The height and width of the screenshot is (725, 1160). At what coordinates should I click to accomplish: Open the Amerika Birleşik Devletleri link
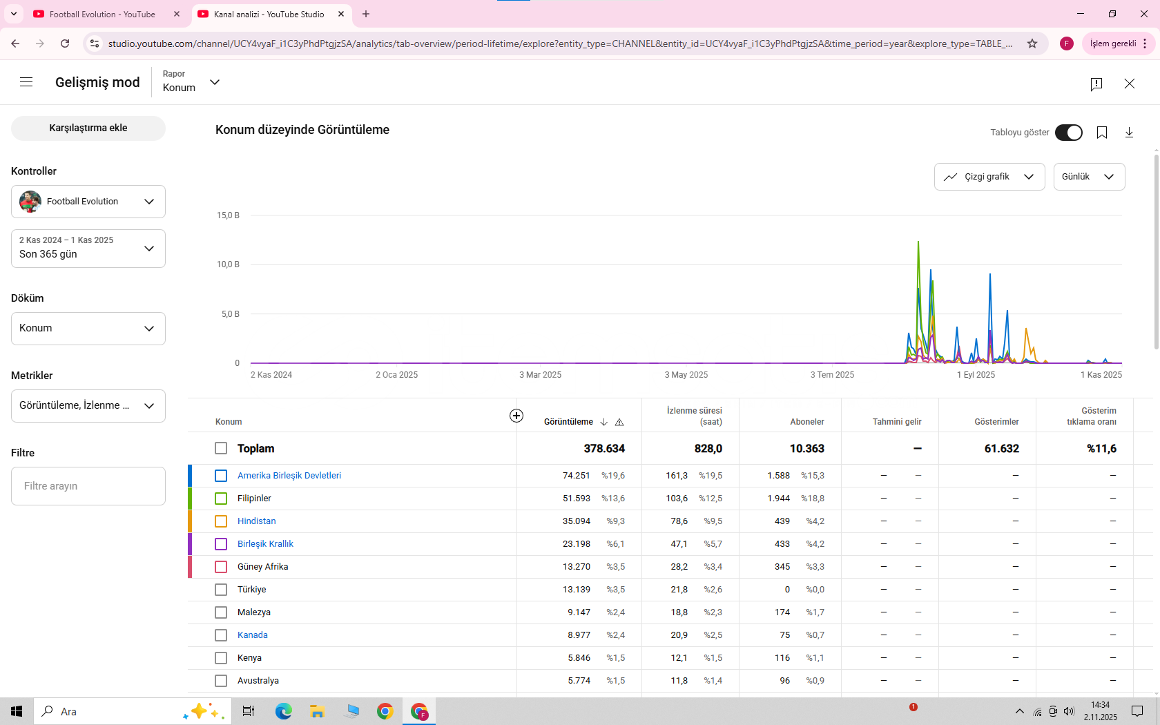coord(289,476)
